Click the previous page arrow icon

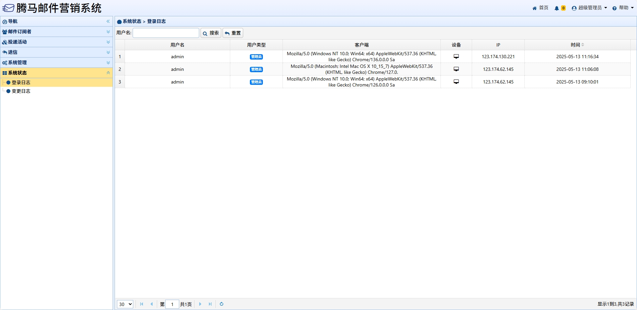tap(152, 304)
